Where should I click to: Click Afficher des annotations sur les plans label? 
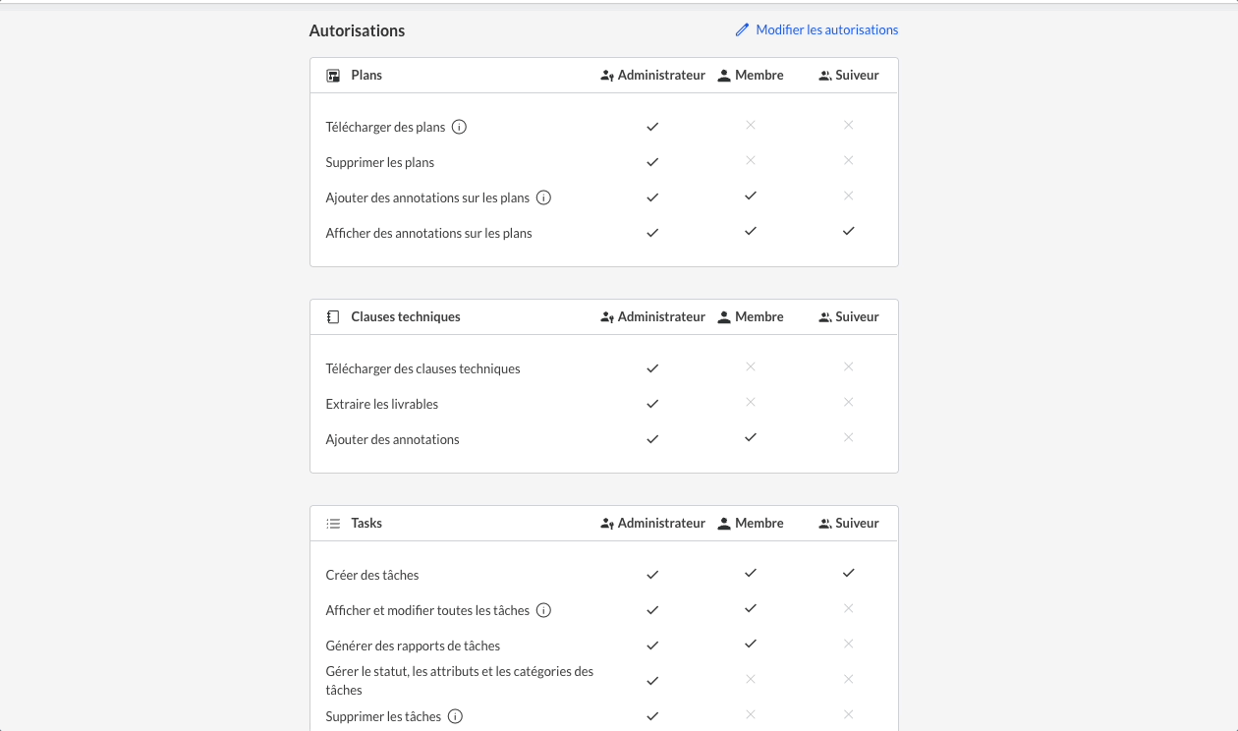pyautogui.click(x=428, y=234)
